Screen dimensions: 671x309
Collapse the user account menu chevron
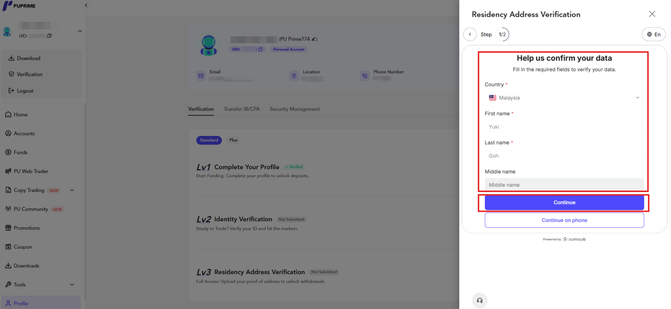80,31
